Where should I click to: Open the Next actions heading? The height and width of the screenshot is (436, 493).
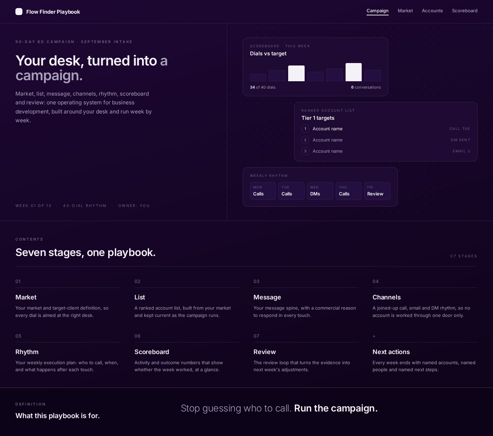(x=391, y=352)
